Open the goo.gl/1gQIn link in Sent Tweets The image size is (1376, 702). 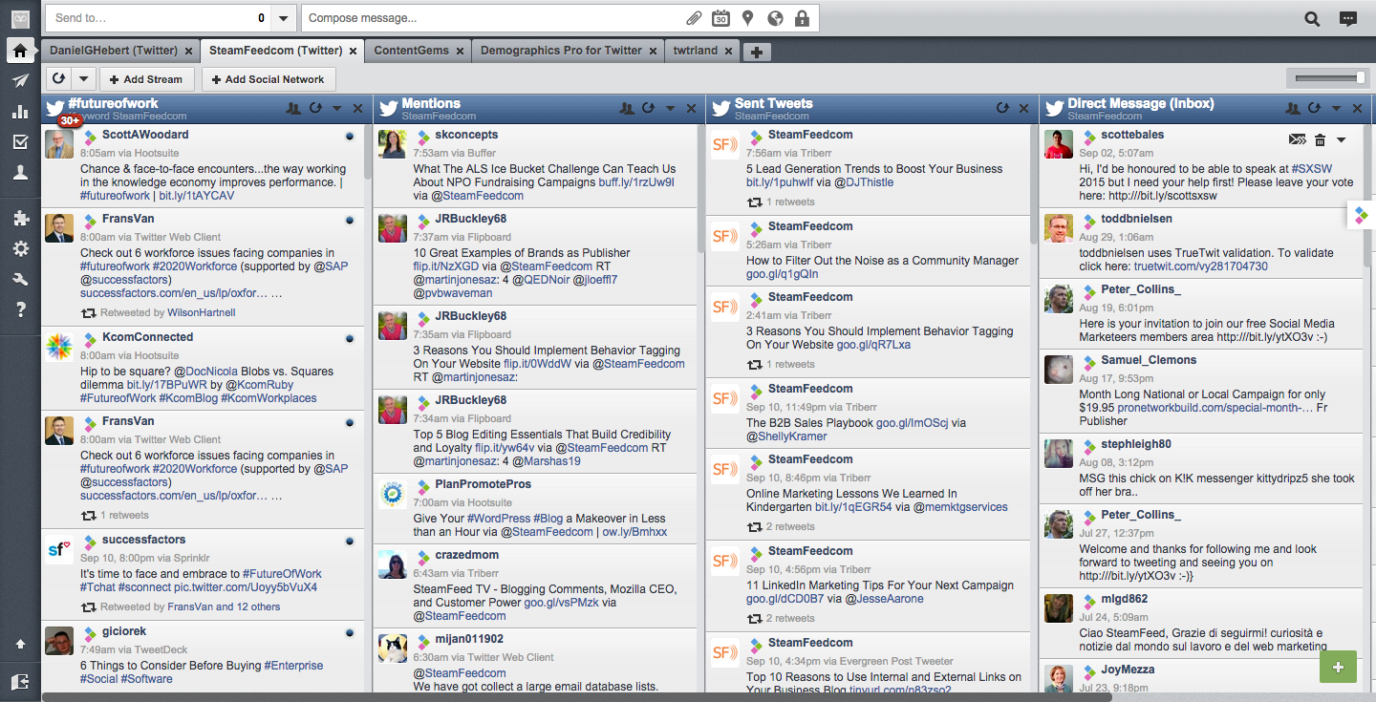tap(782, 274)
